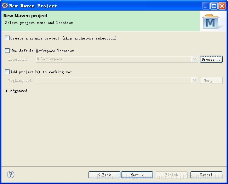
Task: Click the Maven M wizard icon
Action: click(x=211, y=21)
